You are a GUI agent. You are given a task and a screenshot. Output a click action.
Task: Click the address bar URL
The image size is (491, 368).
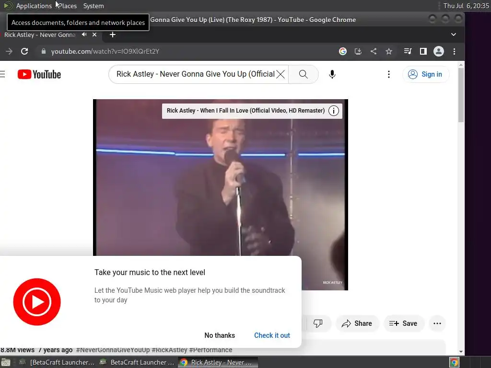click(105, 51)
